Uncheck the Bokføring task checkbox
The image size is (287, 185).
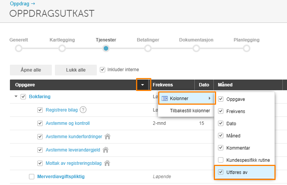click(23, 97)
